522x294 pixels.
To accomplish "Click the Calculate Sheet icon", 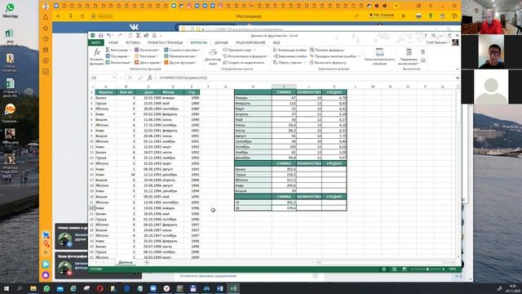I will (422, 60).
